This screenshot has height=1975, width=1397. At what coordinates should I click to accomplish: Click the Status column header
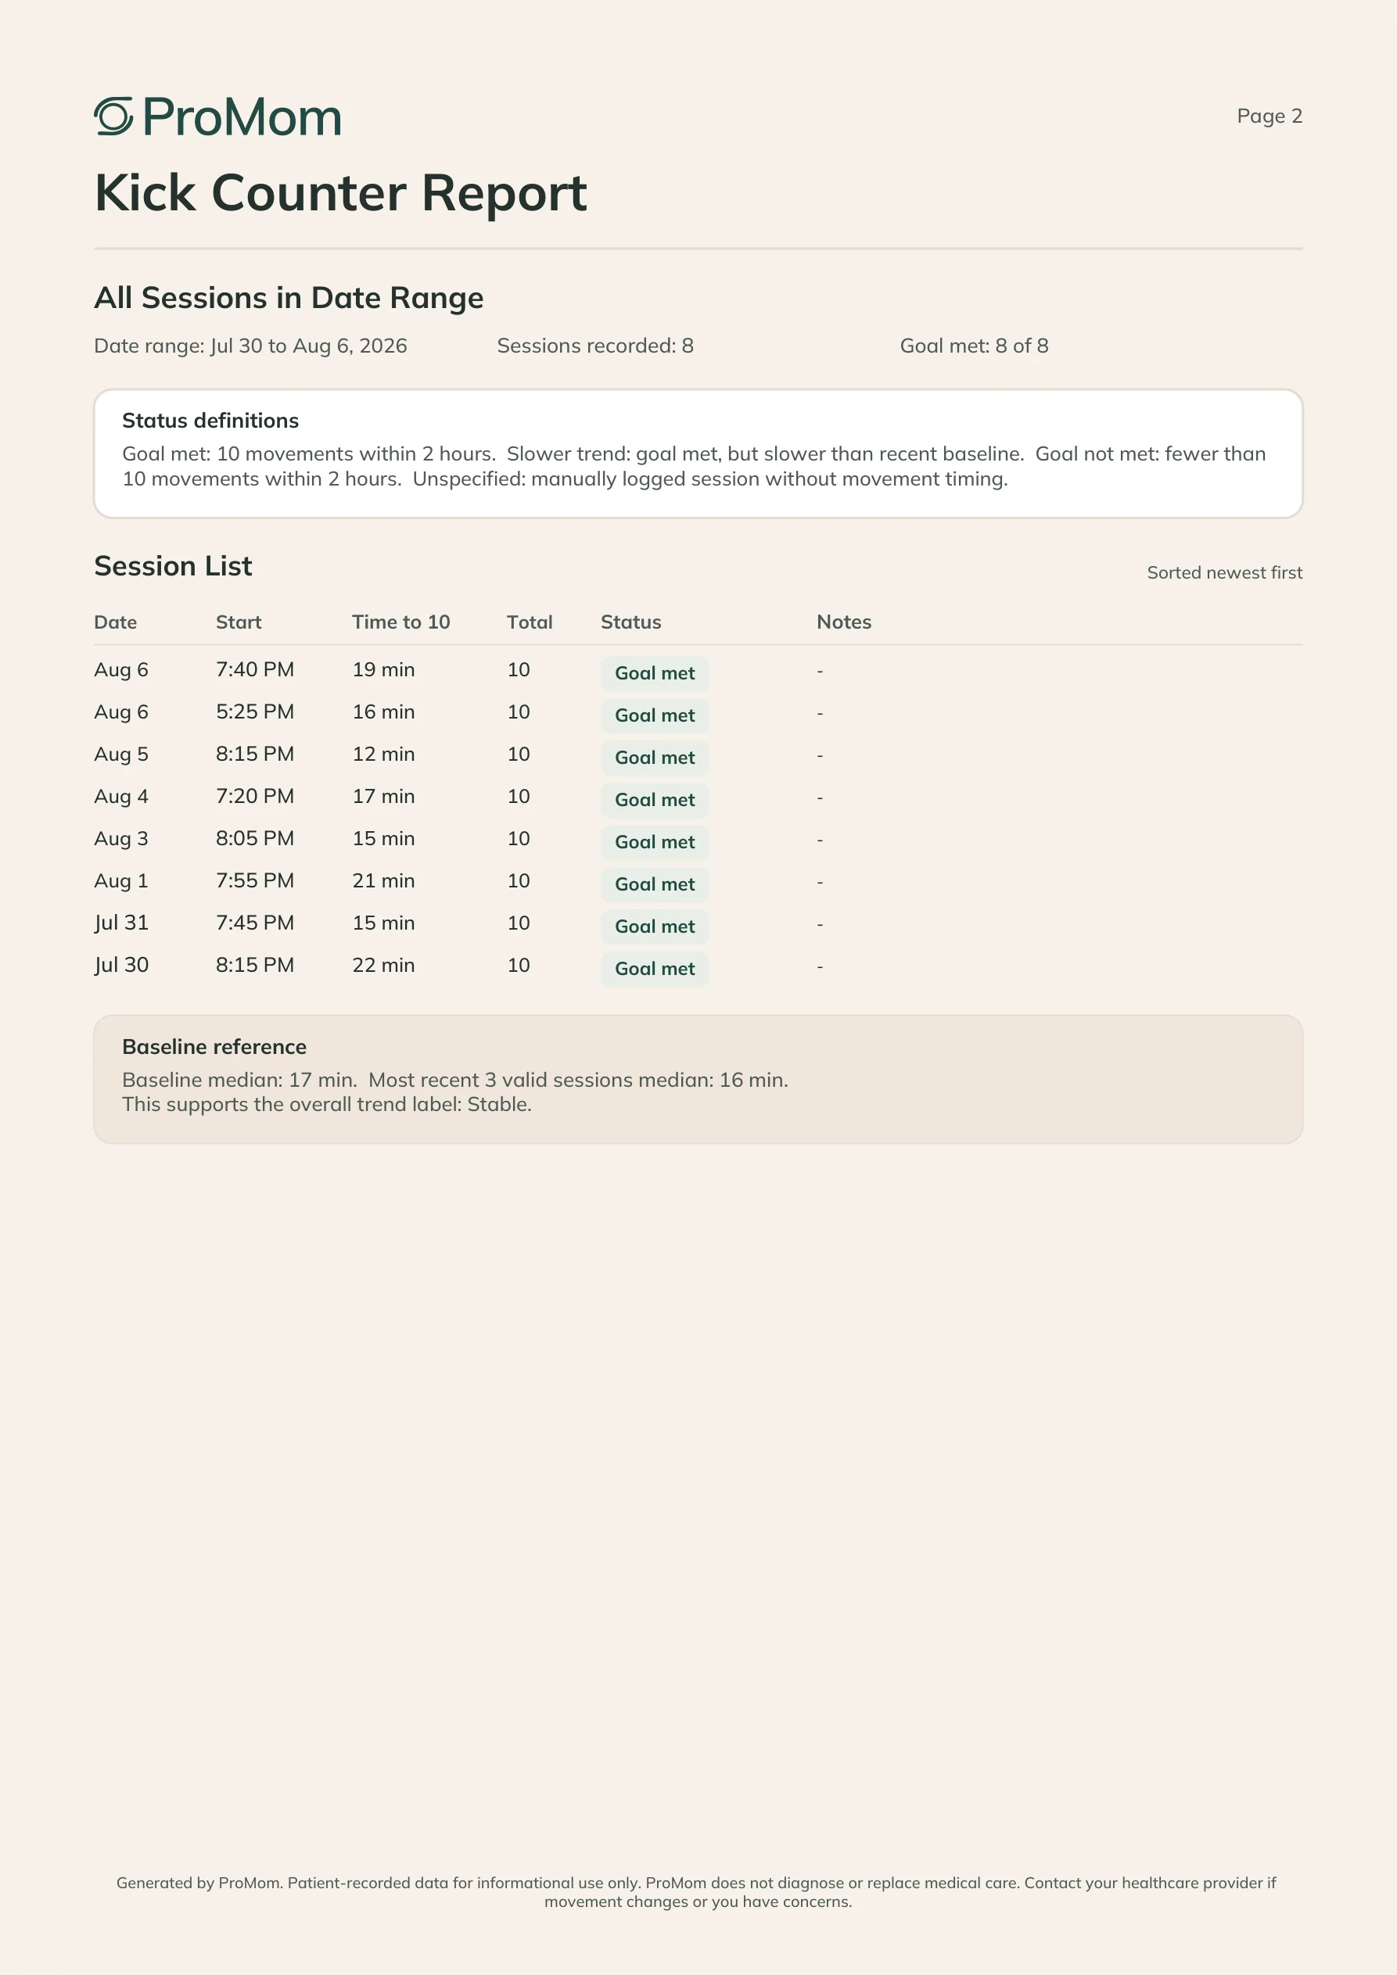pyautogui.click(x=631, y=622)
